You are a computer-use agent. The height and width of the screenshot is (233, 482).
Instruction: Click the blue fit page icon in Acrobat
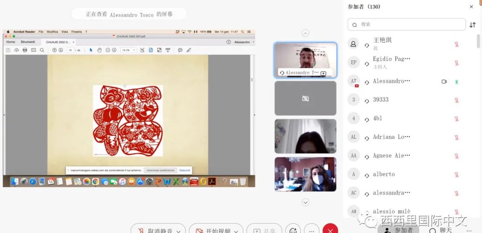(151, 50)
